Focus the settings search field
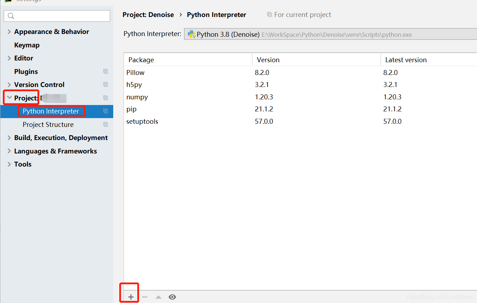Screen dimensions: 477x303 point(57,16)
